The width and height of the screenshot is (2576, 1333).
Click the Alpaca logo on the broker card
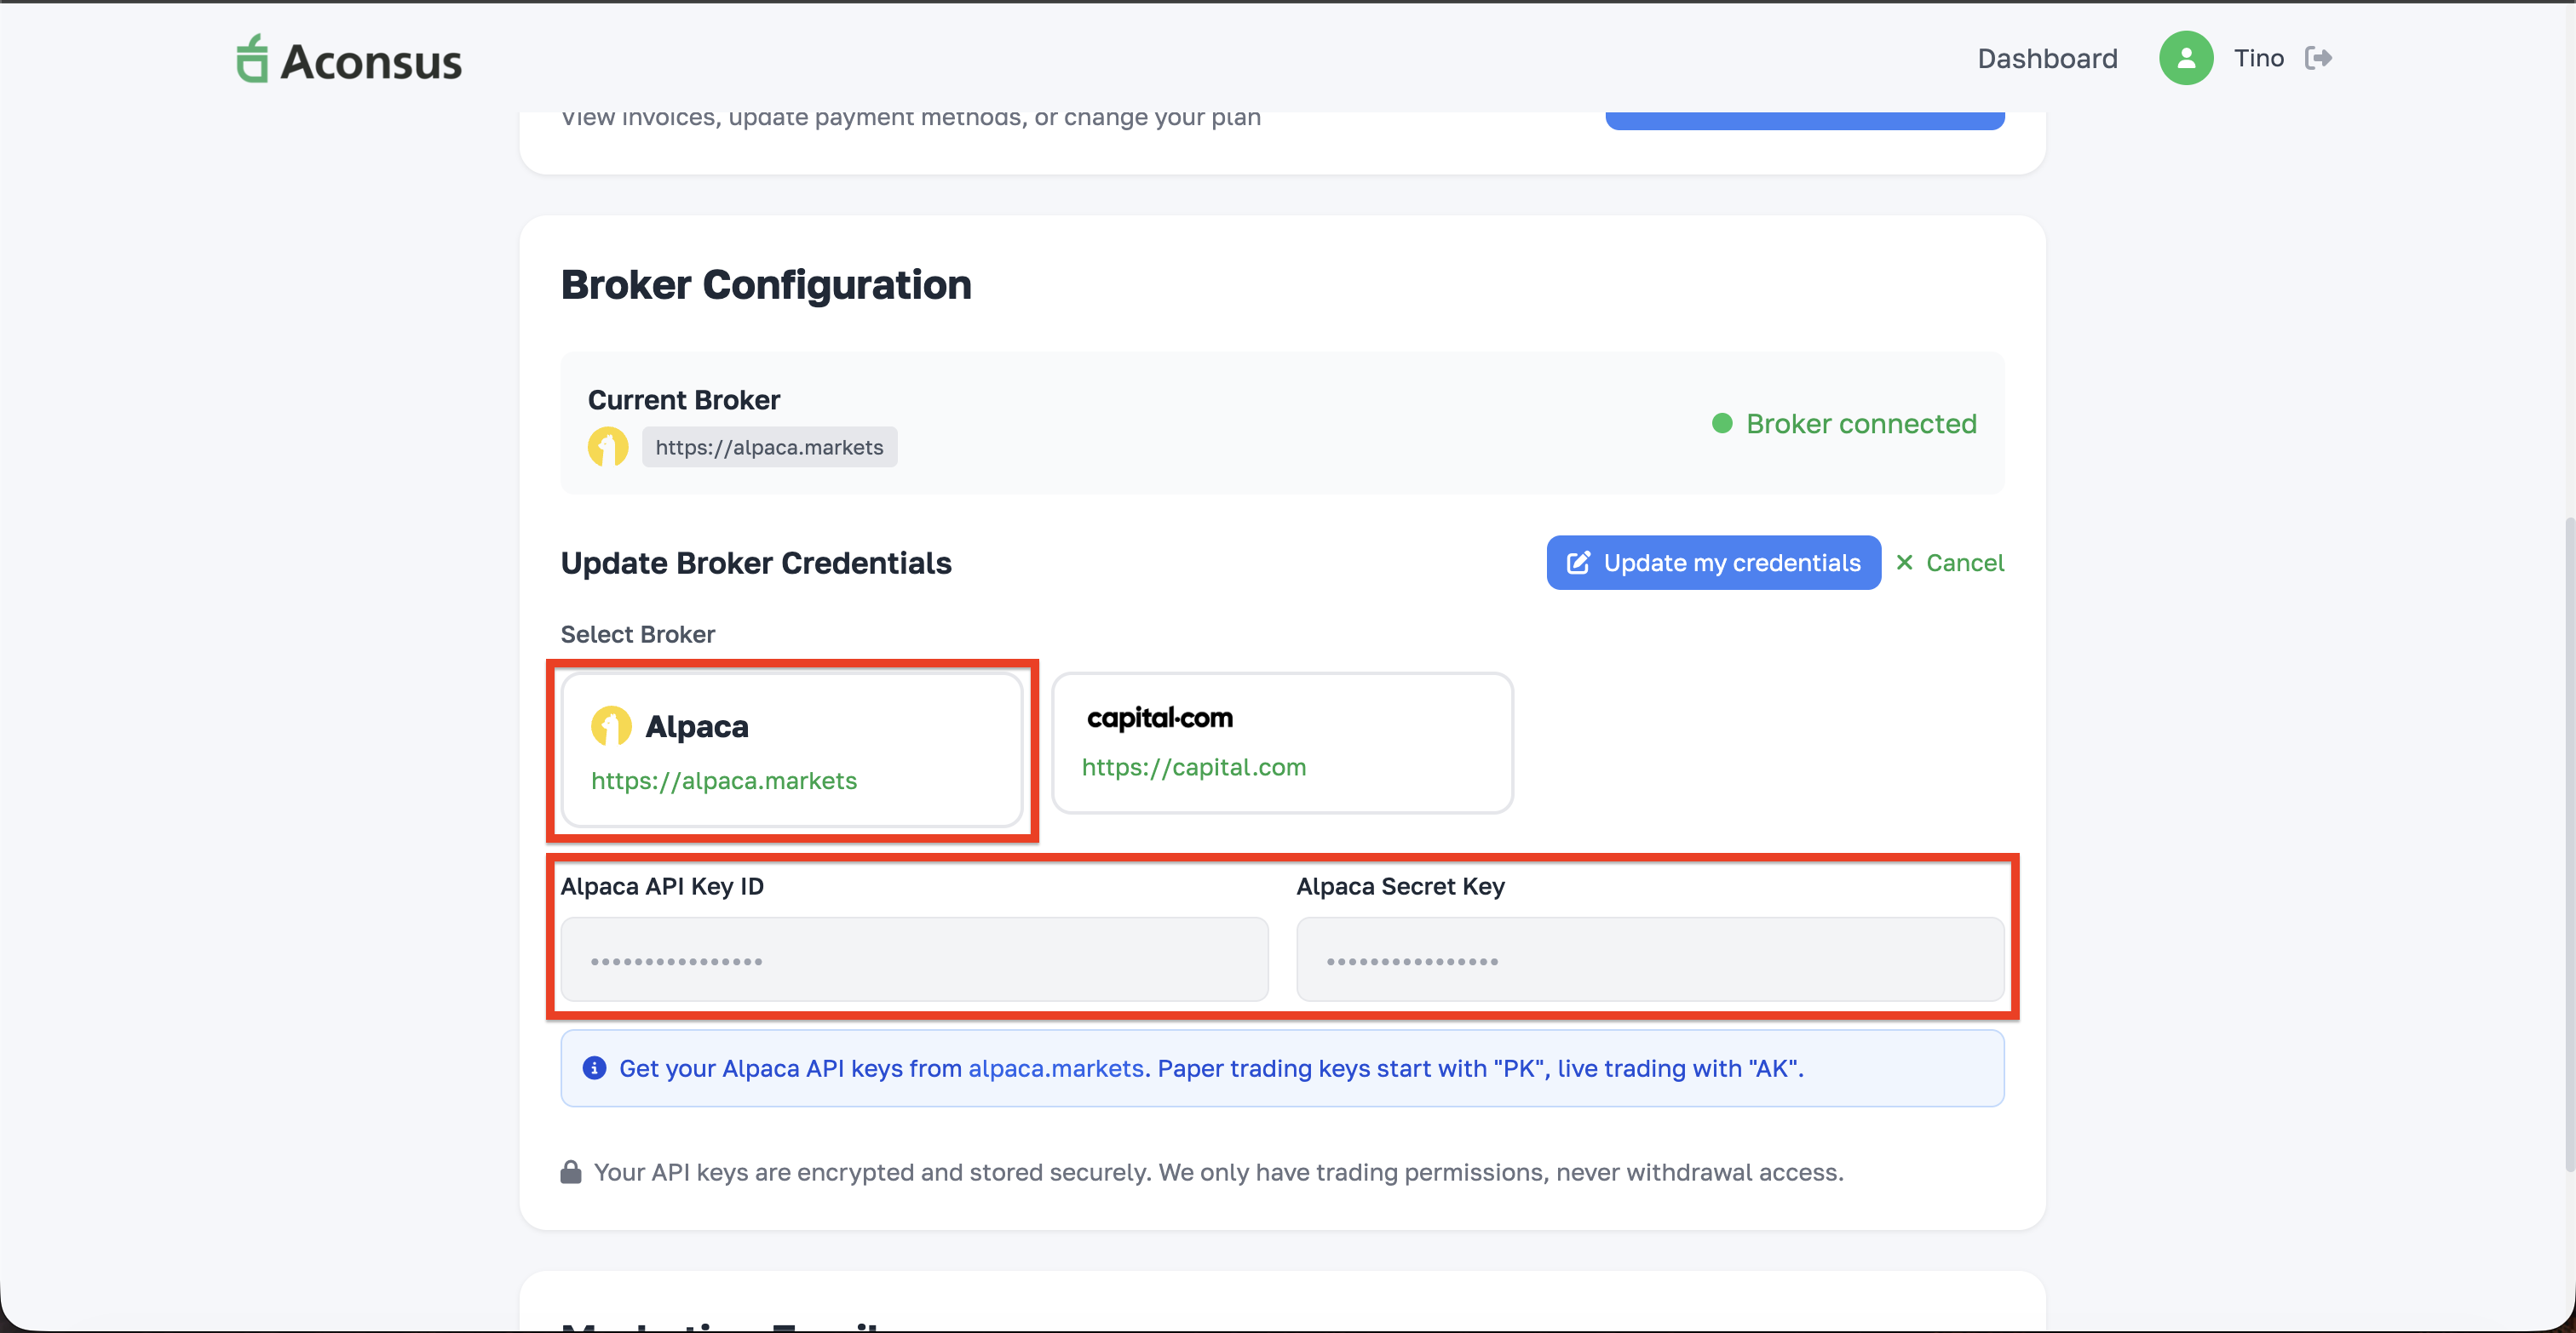click(612, 726)
